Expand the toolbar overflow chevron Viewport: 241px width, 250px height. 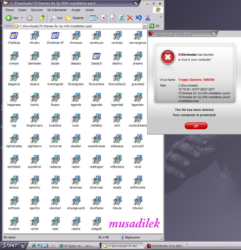click(161, 17)
